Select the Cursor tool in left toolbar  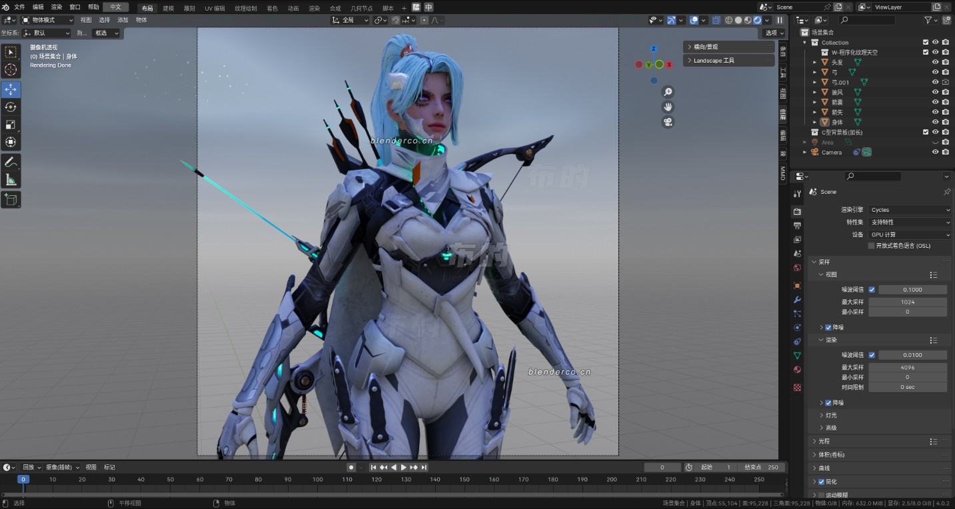coord(11,70)
